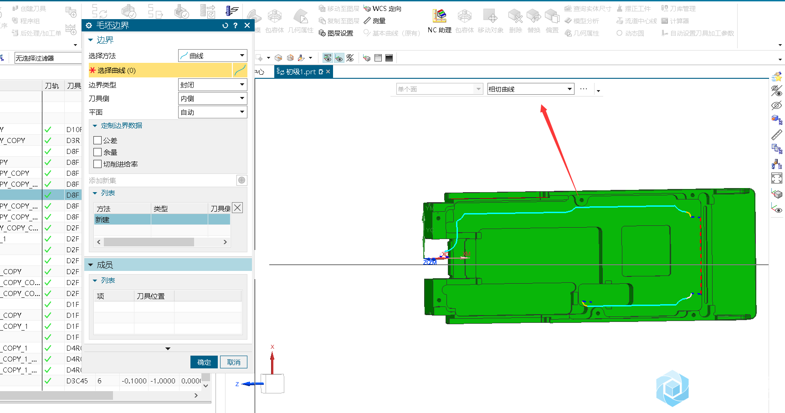Viewport: 785px width, 413px height.
Task: Open WCS 定向 orientation tool
Action: (382, 9)
